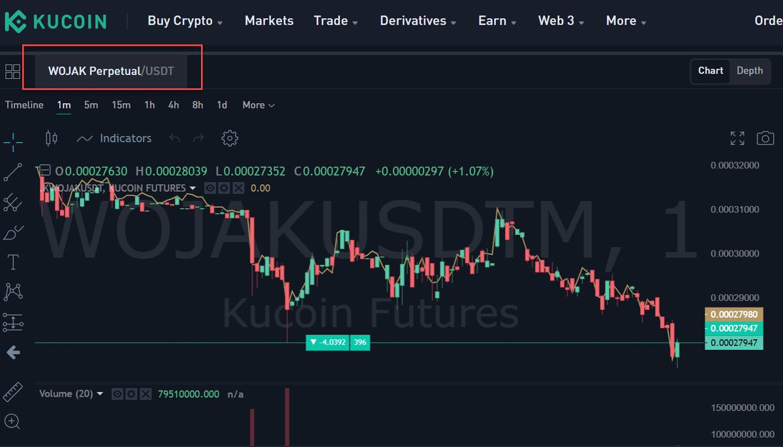
Task: Select the ruler measure tool
Action: pyautogui.click(x=13, y=392)
